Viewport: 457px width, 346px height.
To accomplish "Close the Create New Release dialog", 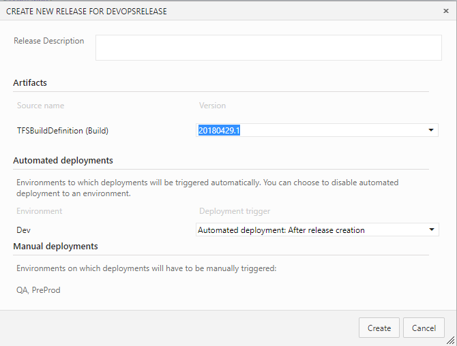I will [x=446, y=11].
